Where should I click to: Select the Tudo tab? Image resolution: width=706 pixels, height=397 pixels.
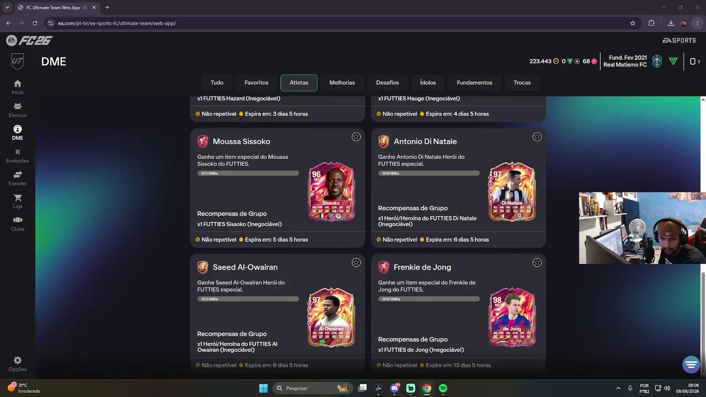click(217, 83)
